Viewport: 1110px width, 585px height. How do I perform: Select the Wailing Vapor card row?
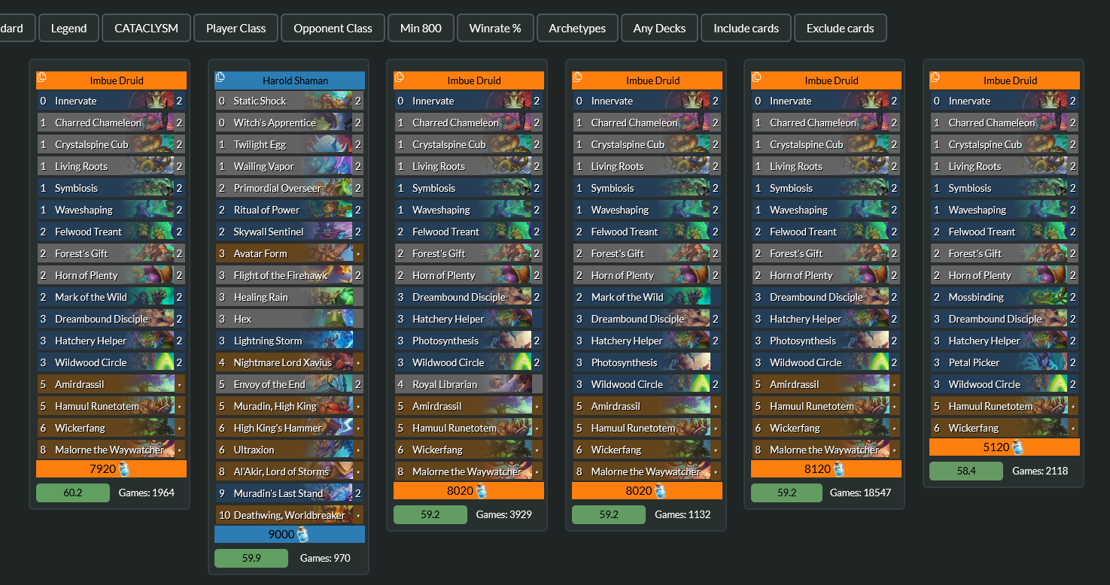click(290, 166)
